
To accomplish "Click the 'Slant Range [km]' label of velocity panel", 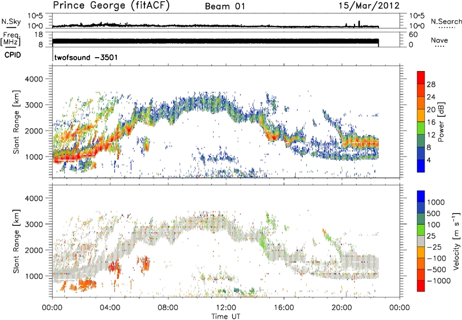I will (x=16, y=241).
